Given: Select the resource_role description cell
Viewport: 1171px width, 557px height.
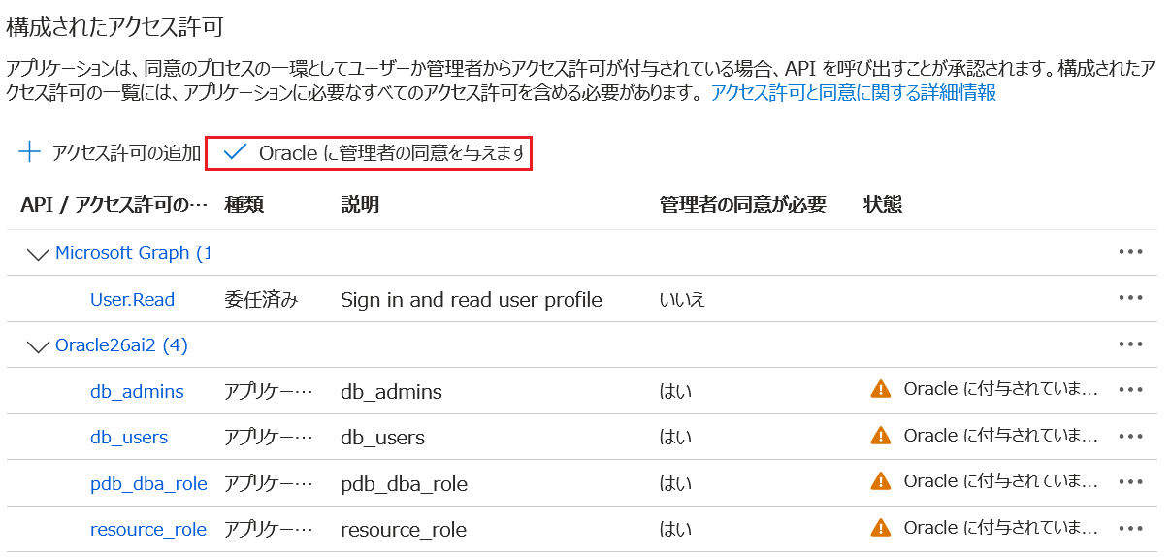Looking at the screenshot, I should (x=404, y=530).
